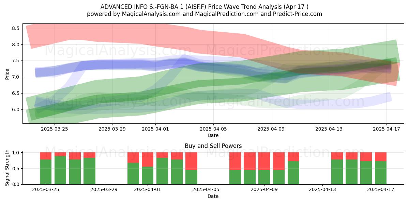This screenshot has width=409, height=204.
Task: Click 2025-04-17 on the price chart axis
Action: (387, 129)
